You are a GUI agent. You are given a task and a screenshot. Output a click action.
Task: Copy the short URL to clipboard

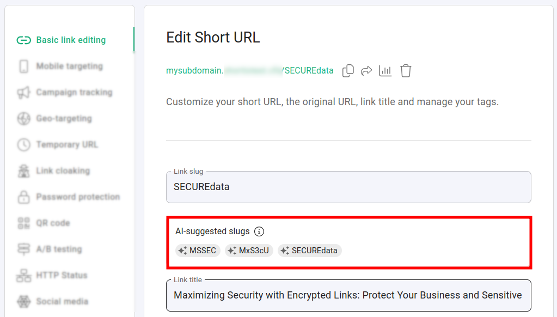[x=348, y=71]
